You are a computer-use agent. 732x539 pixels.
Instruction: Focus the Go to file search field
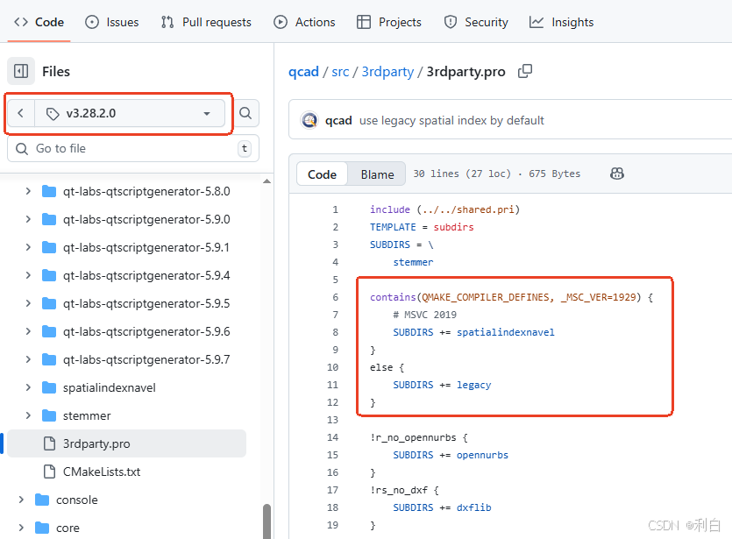[133, 148]
